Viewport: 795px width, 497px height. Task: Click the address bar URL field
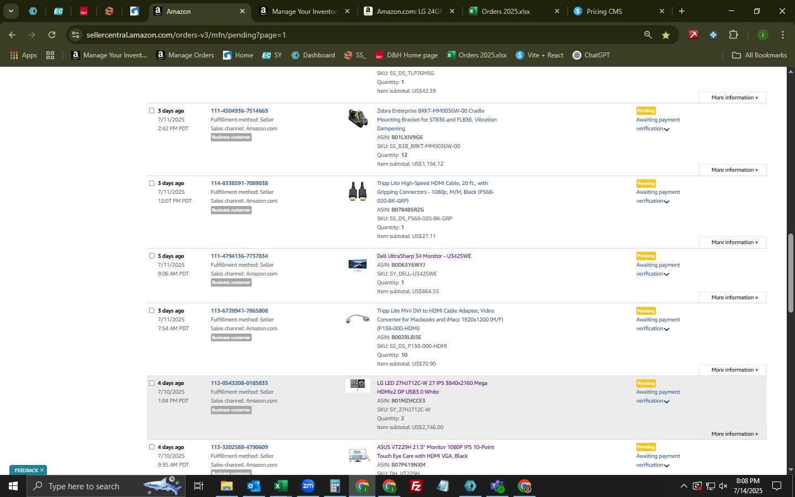(359, 35)
